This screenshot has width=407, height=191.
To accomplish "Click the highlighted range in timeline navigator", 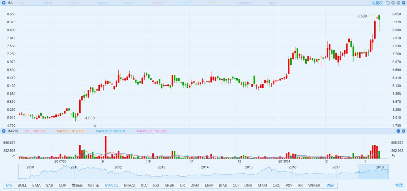I will [x=373, y=171].
